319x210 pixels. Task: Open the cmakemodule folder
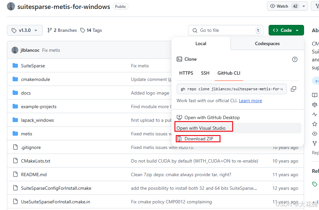click(35, 79)
